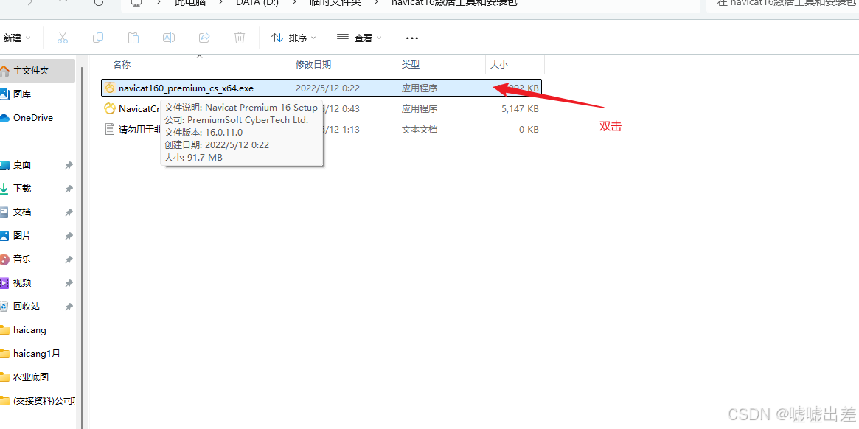The width and height of the screenshot is (859, 429).
Task: Click the Rename icon in toolbar
Action: pos(169,38)
